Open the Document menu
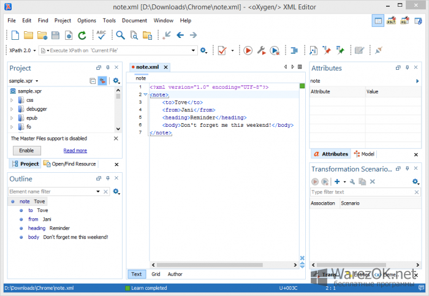Viewport: 429px width, 296px height. point(134,20)
